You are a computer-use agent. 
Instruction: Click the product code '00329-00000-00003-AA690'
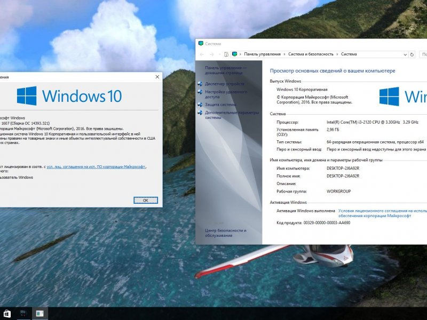(x=327, y=223)
